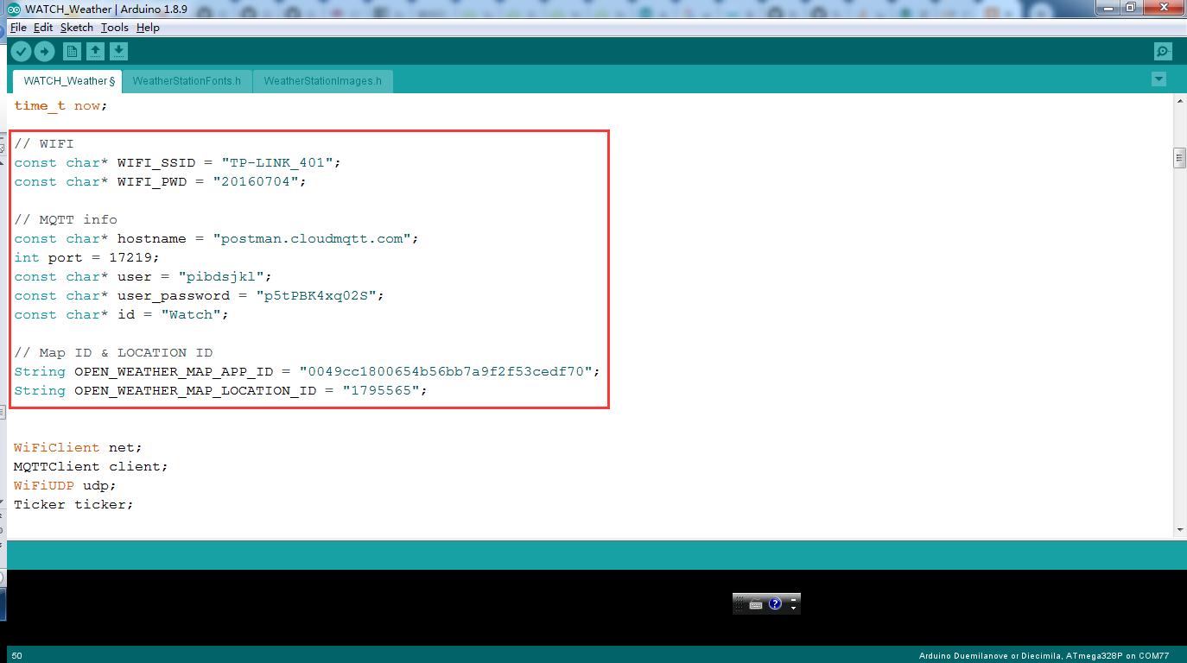This screenshot has width=1187, height=663.
Task: Minimize the floating language bar
Action: [x=793, y=598]
